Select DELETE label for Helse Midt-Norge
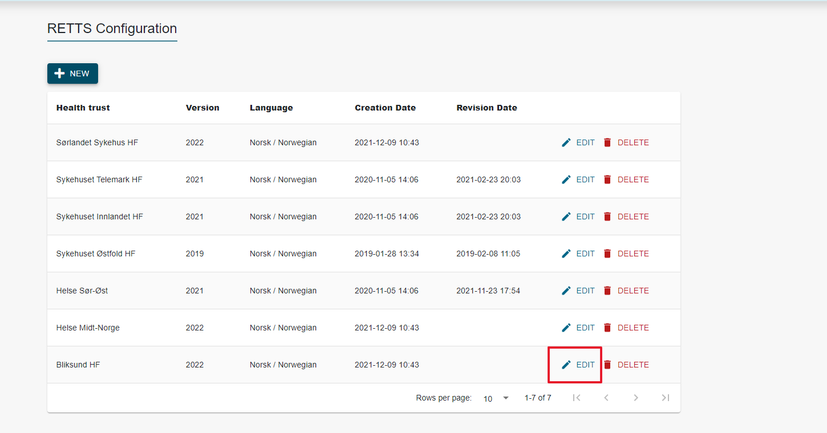The height and width of the screenshot is (433, 827). [633, 328]
